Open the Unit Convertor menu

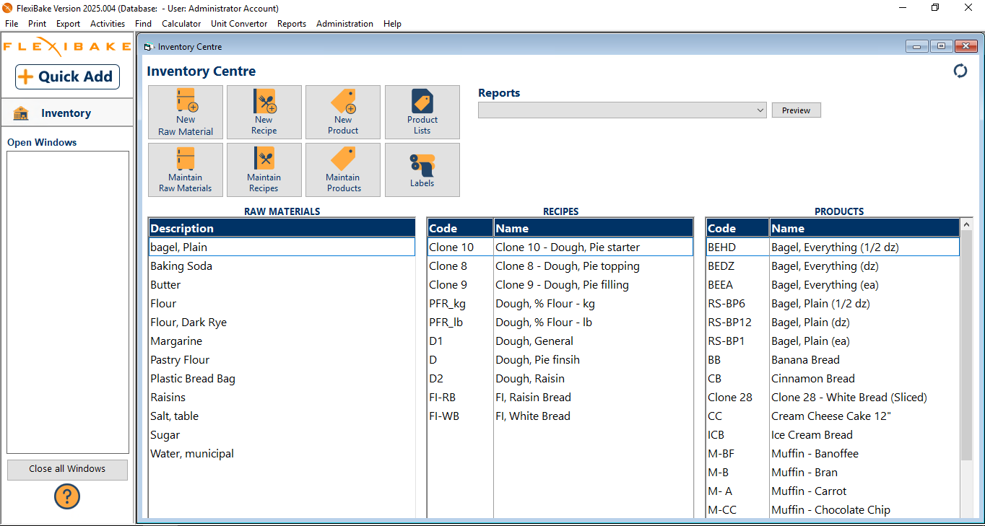click(x=239, y=24)
